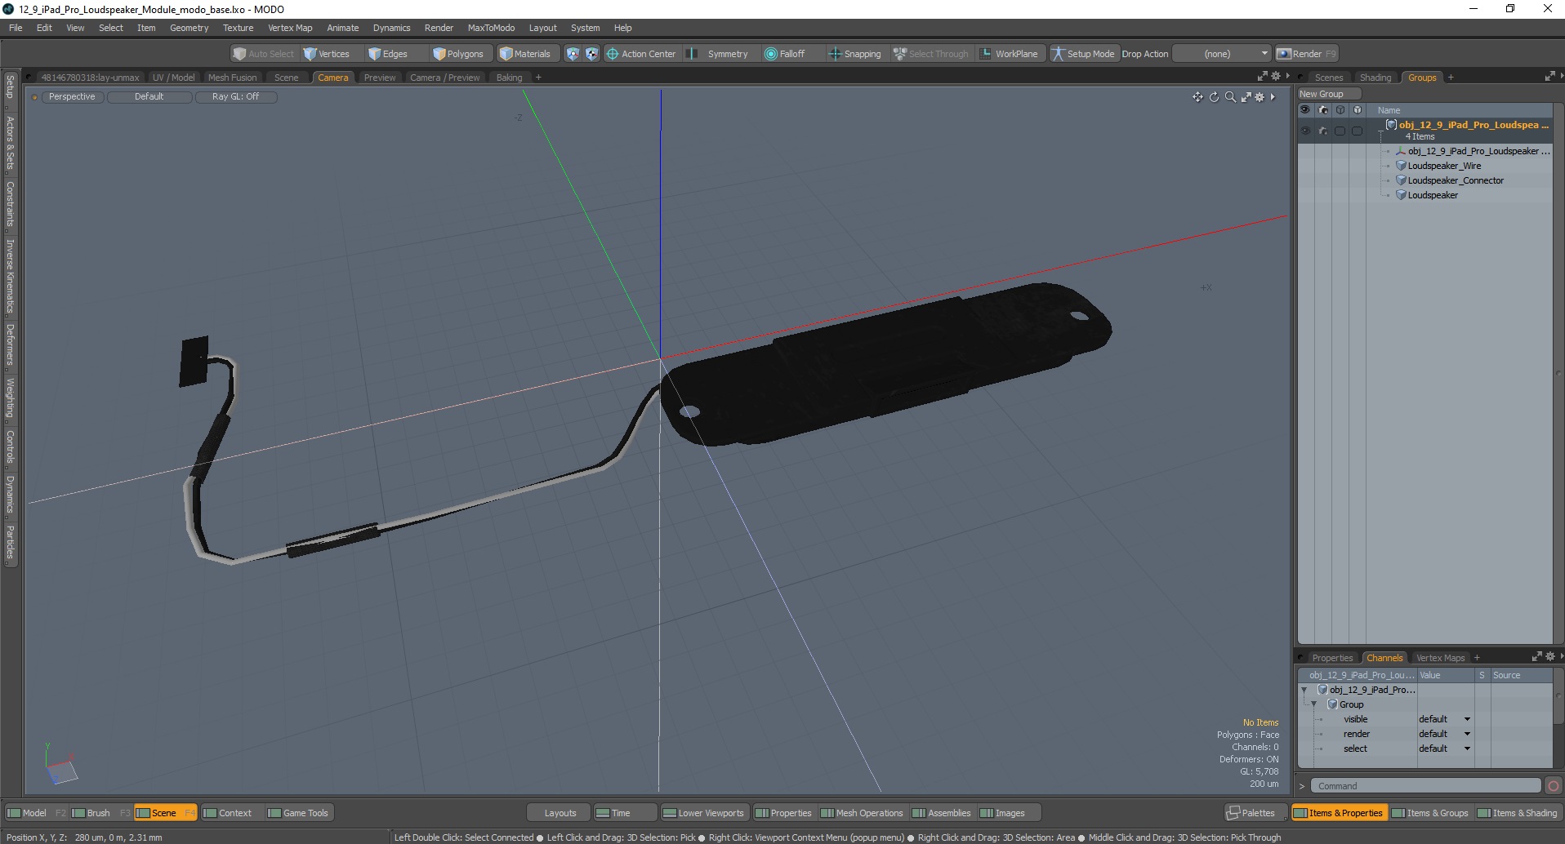This screenshot has width=1565, height=844.
Task: Click the group icon of obj_12_9_iPad_Pro_Loudspea
Action: [x=1391, y=125]
